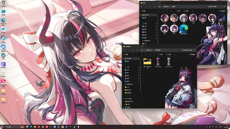This screenshot has height=129, width=230.
Task: Select the 8.ico file icon
Action: point(164,28)
